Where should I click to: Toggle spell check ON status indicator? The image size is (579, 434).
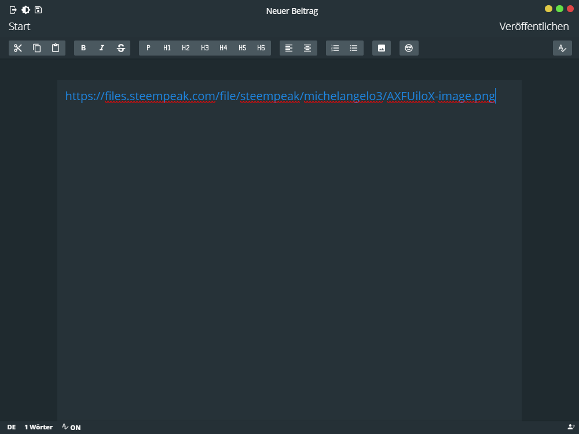[71, 427]
